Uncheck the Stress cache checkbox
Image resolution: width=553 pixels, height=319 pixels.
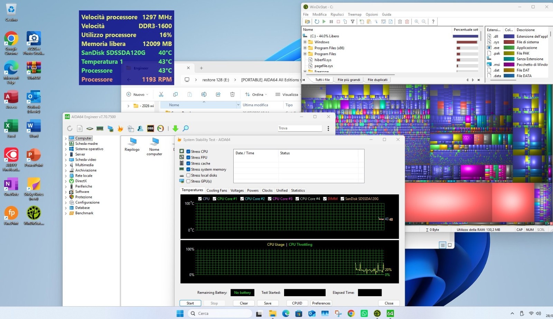point(188,163)
